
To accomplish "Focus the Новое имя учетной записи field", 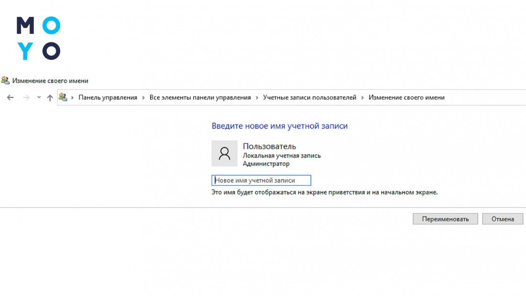I will (x=261, y=180).
